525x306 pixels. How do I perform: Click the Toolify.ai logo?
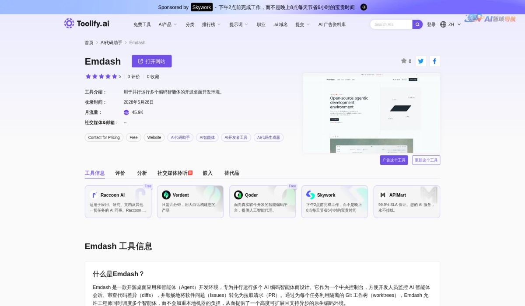[87, 24]
